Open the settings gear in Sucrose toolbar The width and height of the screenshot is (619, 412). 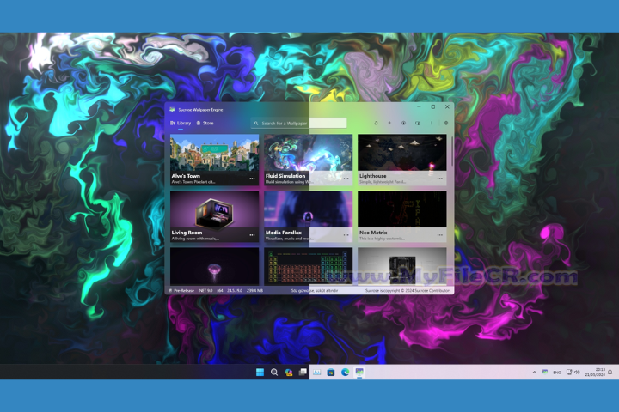point(446,123)
